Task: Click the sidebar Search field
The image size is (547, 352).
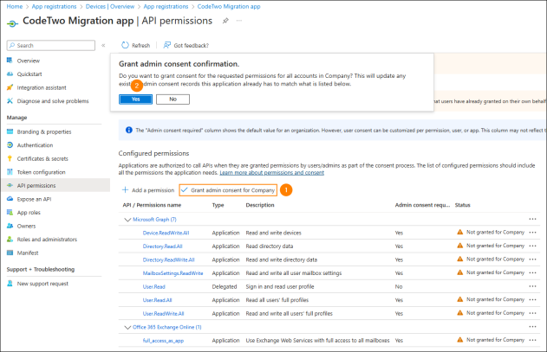Action: pyautogui.click(x=51, y=45)
